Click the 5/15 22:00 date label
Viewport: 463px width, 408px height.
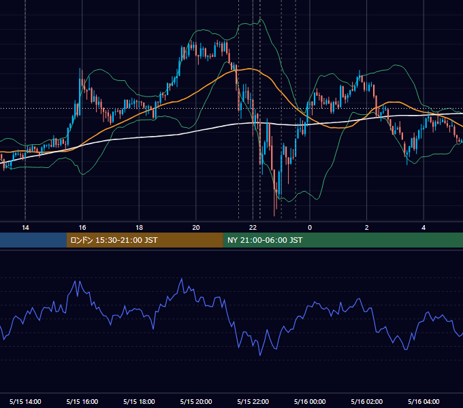pos(253,401)
